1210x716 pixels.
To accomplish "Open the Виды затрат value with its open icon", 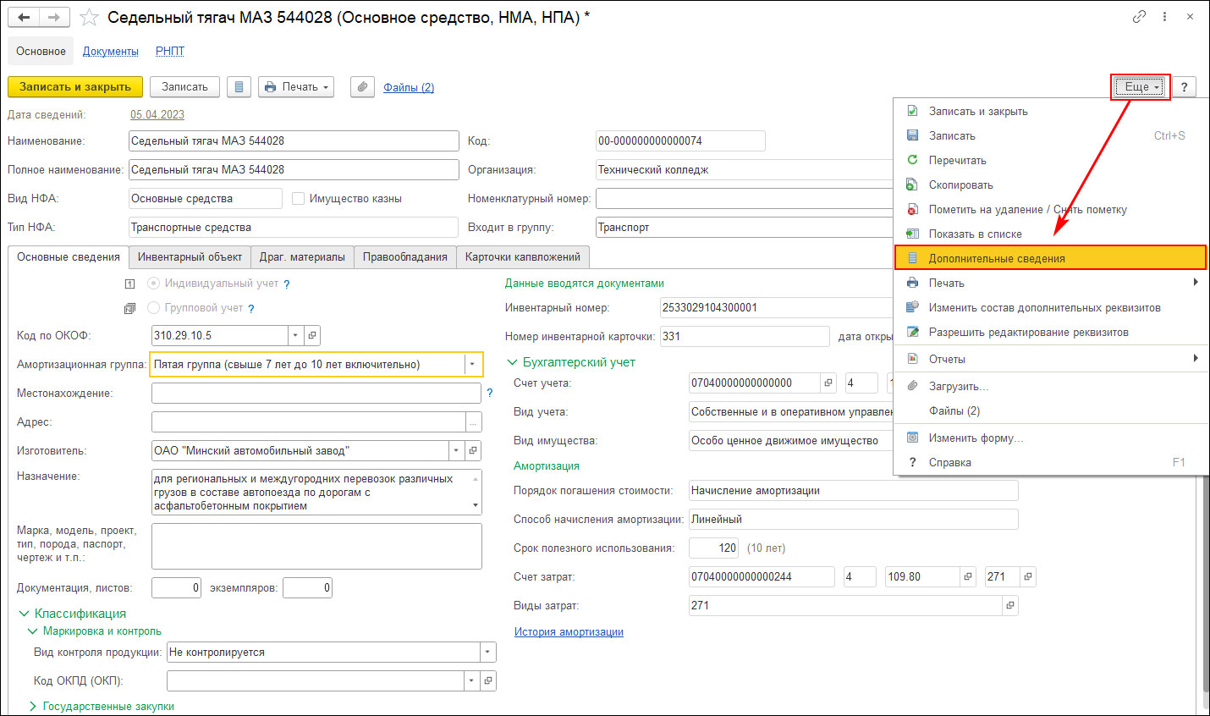I will pyautogui.click(x=1009, y=605).
